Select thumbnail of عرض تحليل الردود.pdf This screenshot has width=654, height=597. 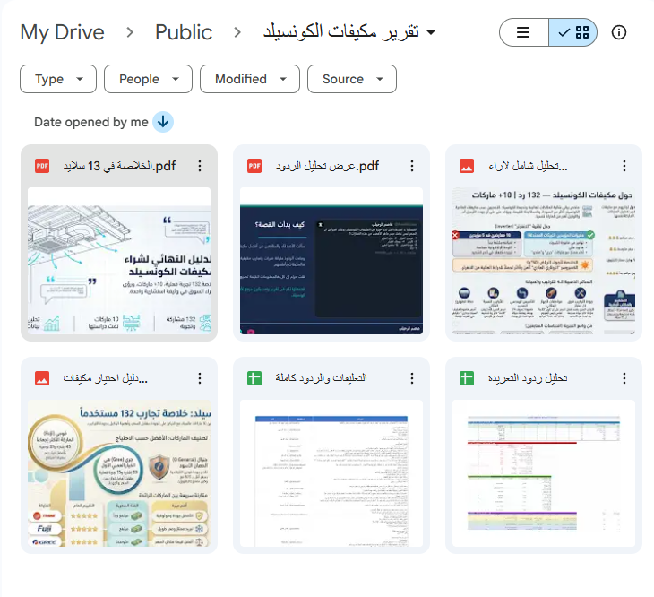pos(331,261)
